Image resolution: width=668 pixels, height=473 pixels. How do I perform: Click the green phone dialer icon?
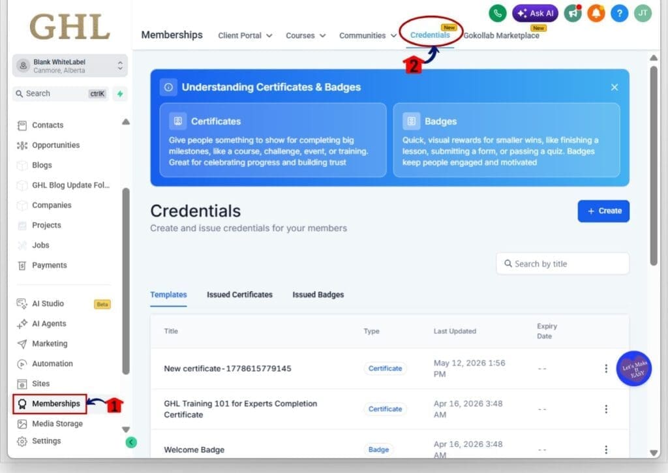tap(497, 13)
